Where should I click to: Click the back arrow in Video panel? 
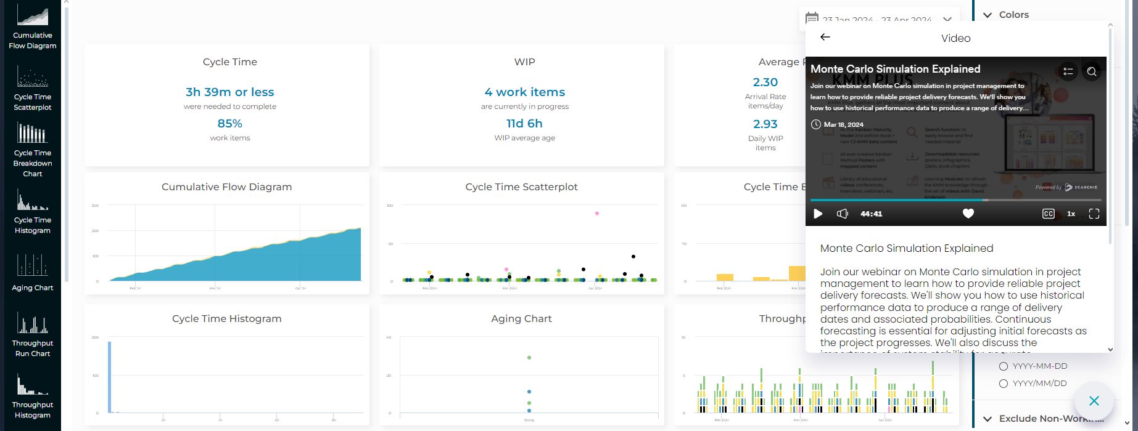[x=825, y=38]
